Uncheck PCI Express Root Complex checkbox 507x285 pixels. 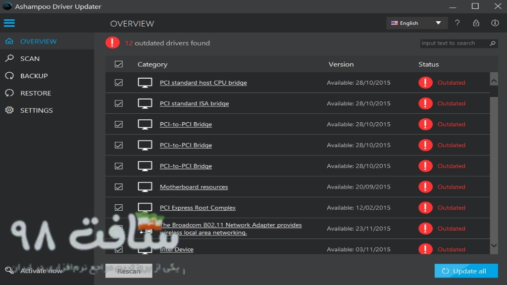click(x=119, y=208)
